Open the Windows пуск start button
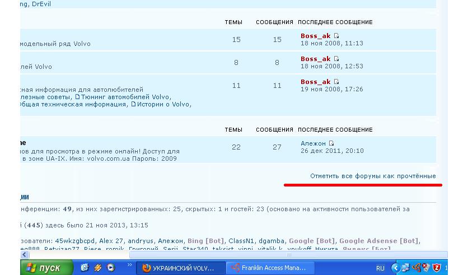Screen dimensions: 449x275 click(46, 268)
